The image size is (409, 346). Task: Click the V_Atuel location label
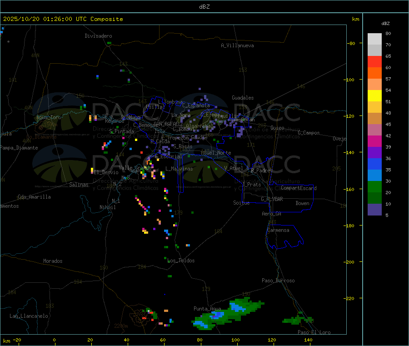point(234,168)
